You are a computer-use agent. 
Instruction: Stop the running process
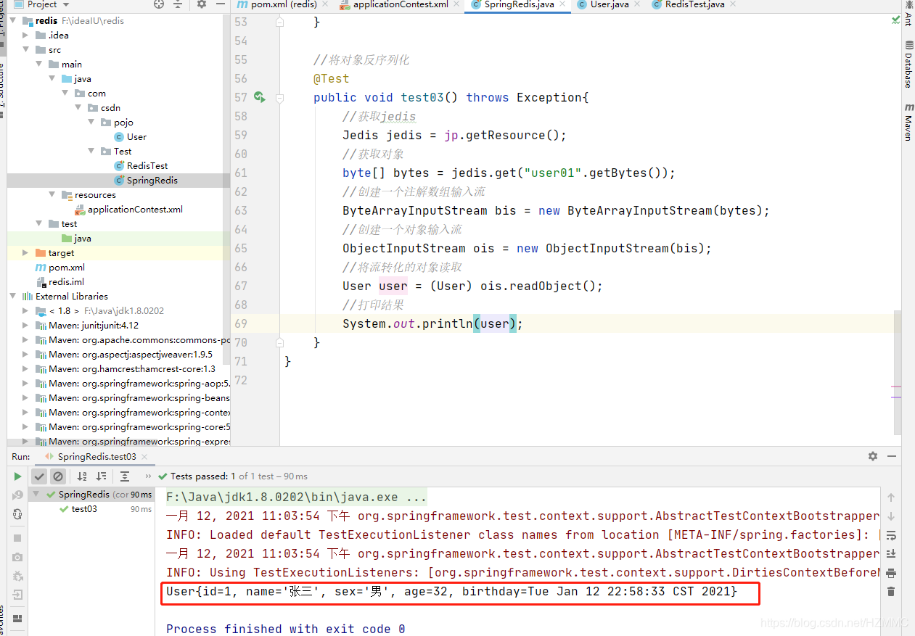click(18, 538)
